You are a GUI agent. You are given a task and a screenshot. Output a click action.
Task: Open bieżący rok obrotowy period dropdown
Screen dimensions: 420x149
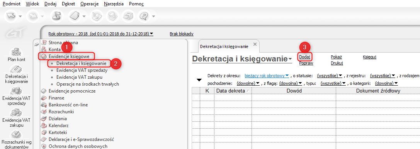(x=267, y=76)
